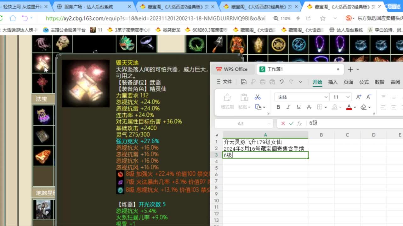Click the name box showing A3

coord(243,124)
